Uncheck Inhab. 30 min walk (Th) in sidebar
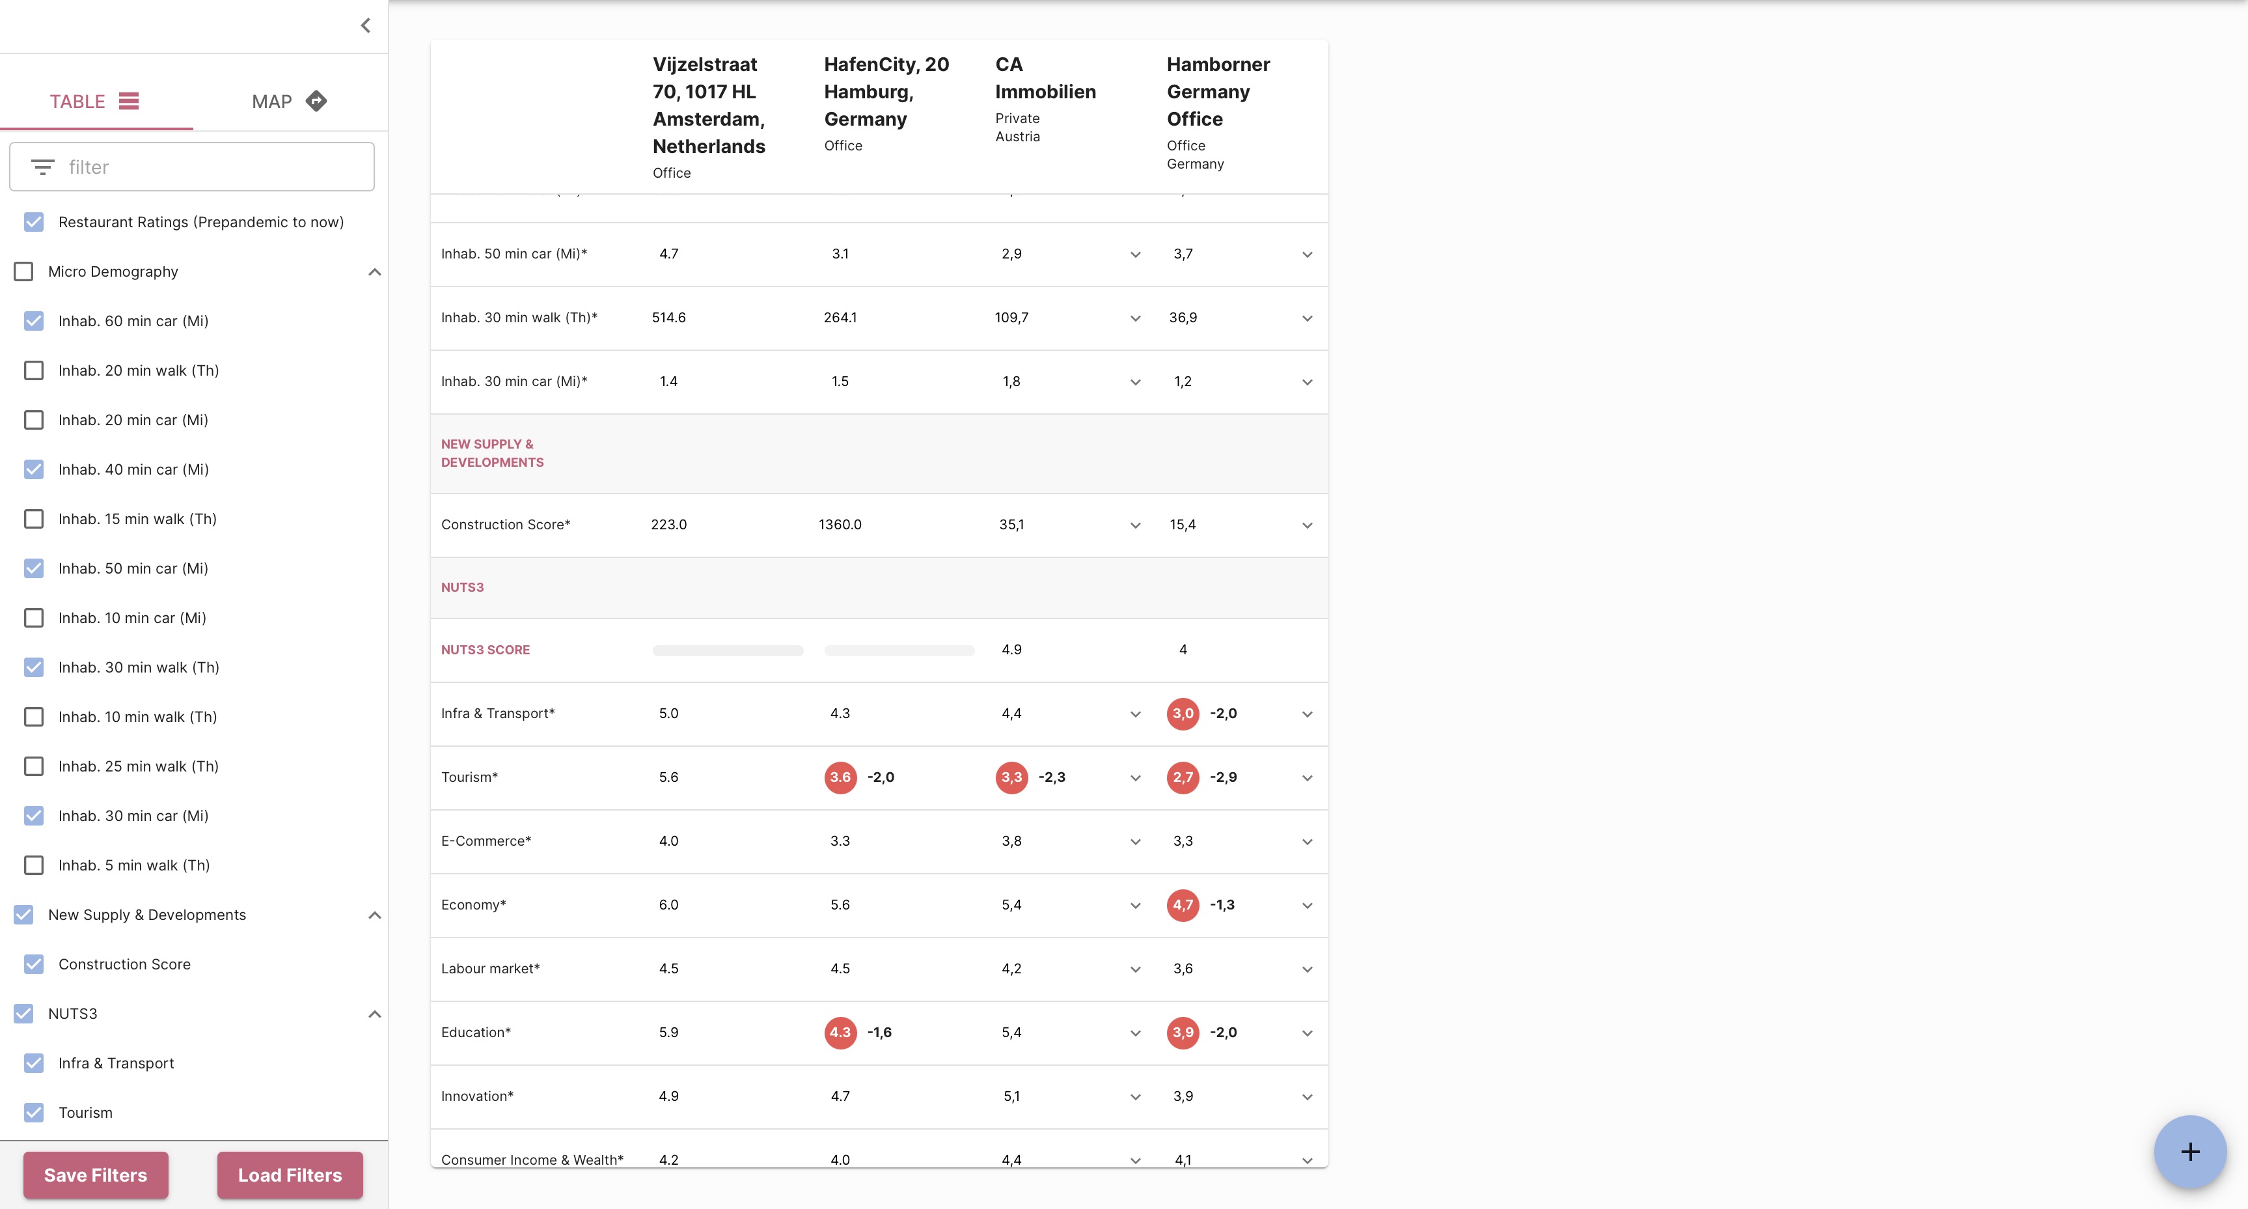The height and width of the screenshot is (1209, 2248). 34,667
